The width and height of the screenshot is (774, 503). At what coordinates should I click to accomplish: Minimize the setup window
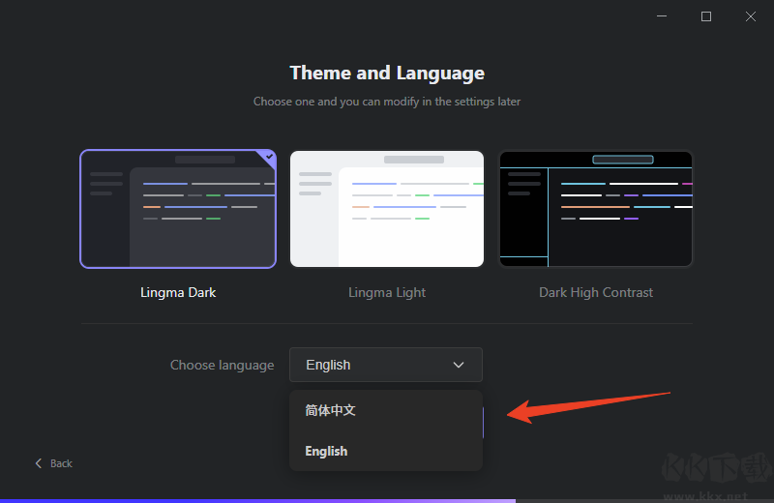pyautogui.click(x=662, y=16)
